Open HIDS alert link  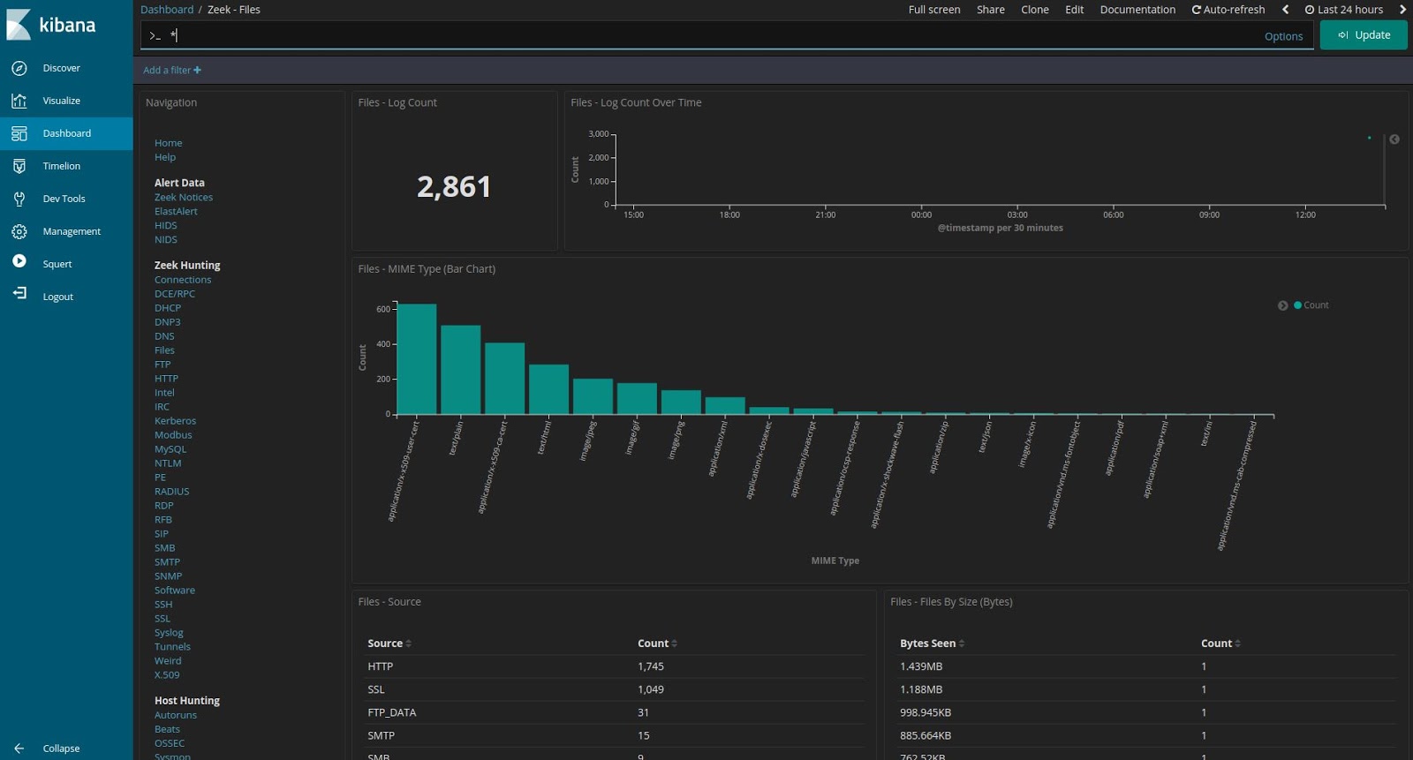coord(165,226)
